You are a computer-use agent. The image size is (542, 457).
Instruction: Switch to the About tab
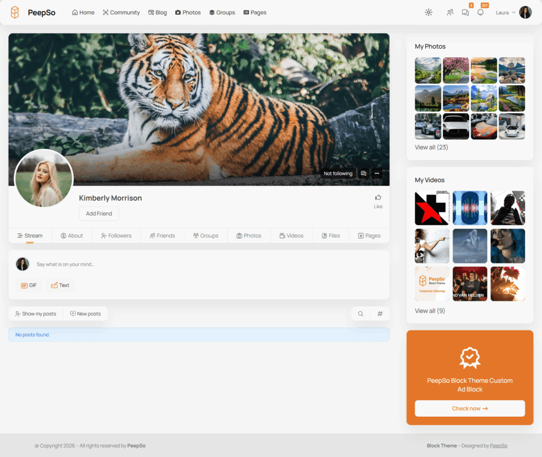tap(72, 236)
